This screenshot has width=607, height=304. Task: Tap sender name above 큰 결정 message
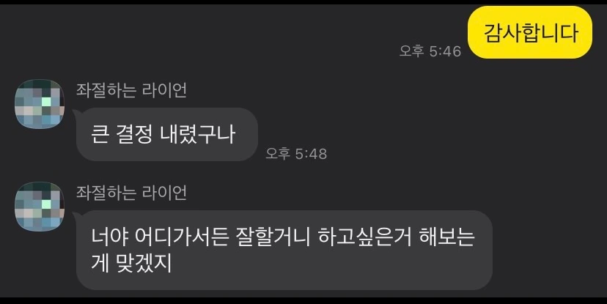click(131, 90)
